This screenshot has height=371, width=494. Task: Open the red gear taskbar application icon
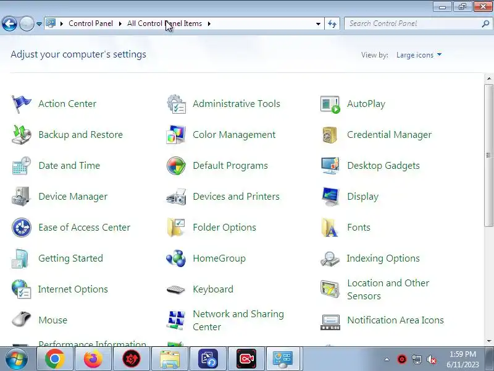(132, 359)
